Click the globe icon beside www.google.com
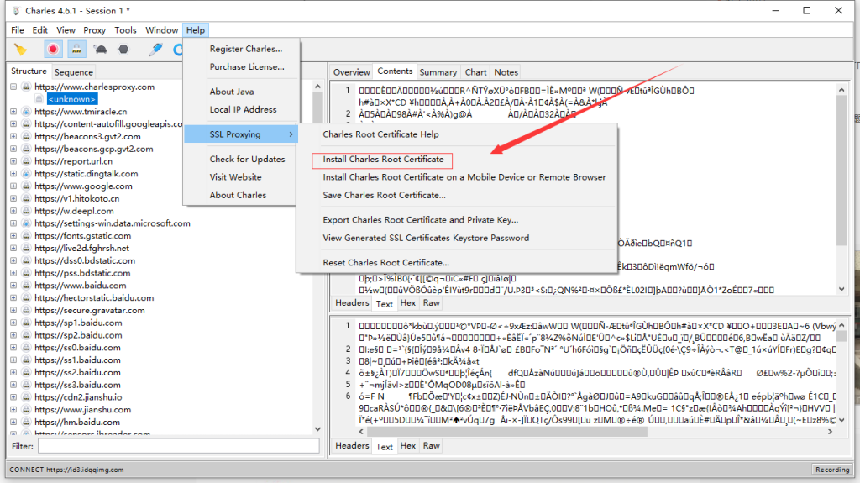Viewport: 860px width, 483px height. pyautogui.click(x=26, y=186)
